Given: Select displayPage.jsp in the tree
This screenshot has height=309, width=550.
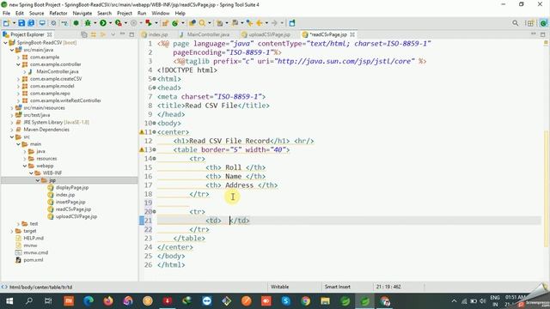Looking at the screenshot, I should (x=72, y=187).
